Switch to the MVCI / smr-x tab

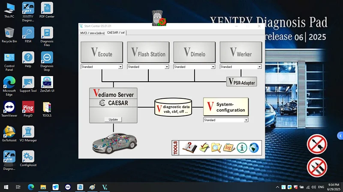coord(92,33)
